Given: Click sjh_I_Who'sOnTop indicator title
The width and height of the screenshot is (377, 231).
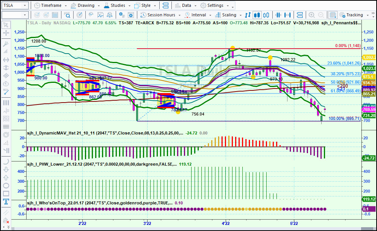Looking at the screenshot, I should [99, 203].
